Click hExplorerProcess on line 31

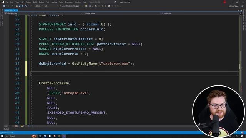pos(70,49)
